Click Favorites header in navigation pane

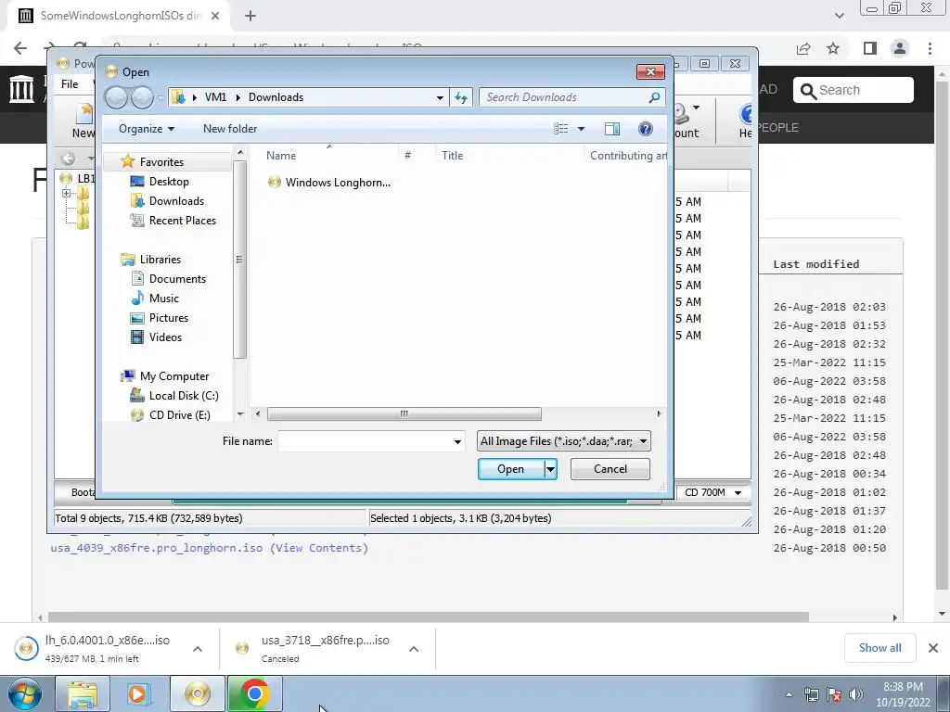click(x=153, y=161)
